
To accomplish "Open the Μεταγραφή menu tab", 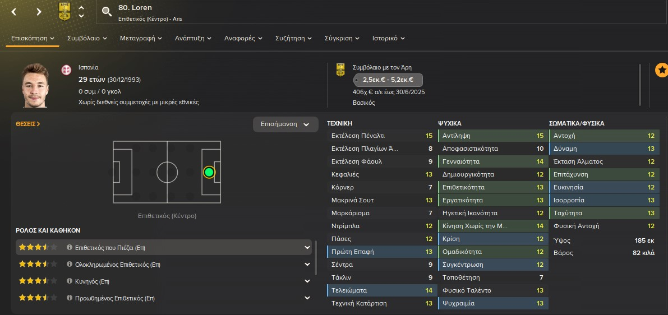I will click(x=140, y=38).
